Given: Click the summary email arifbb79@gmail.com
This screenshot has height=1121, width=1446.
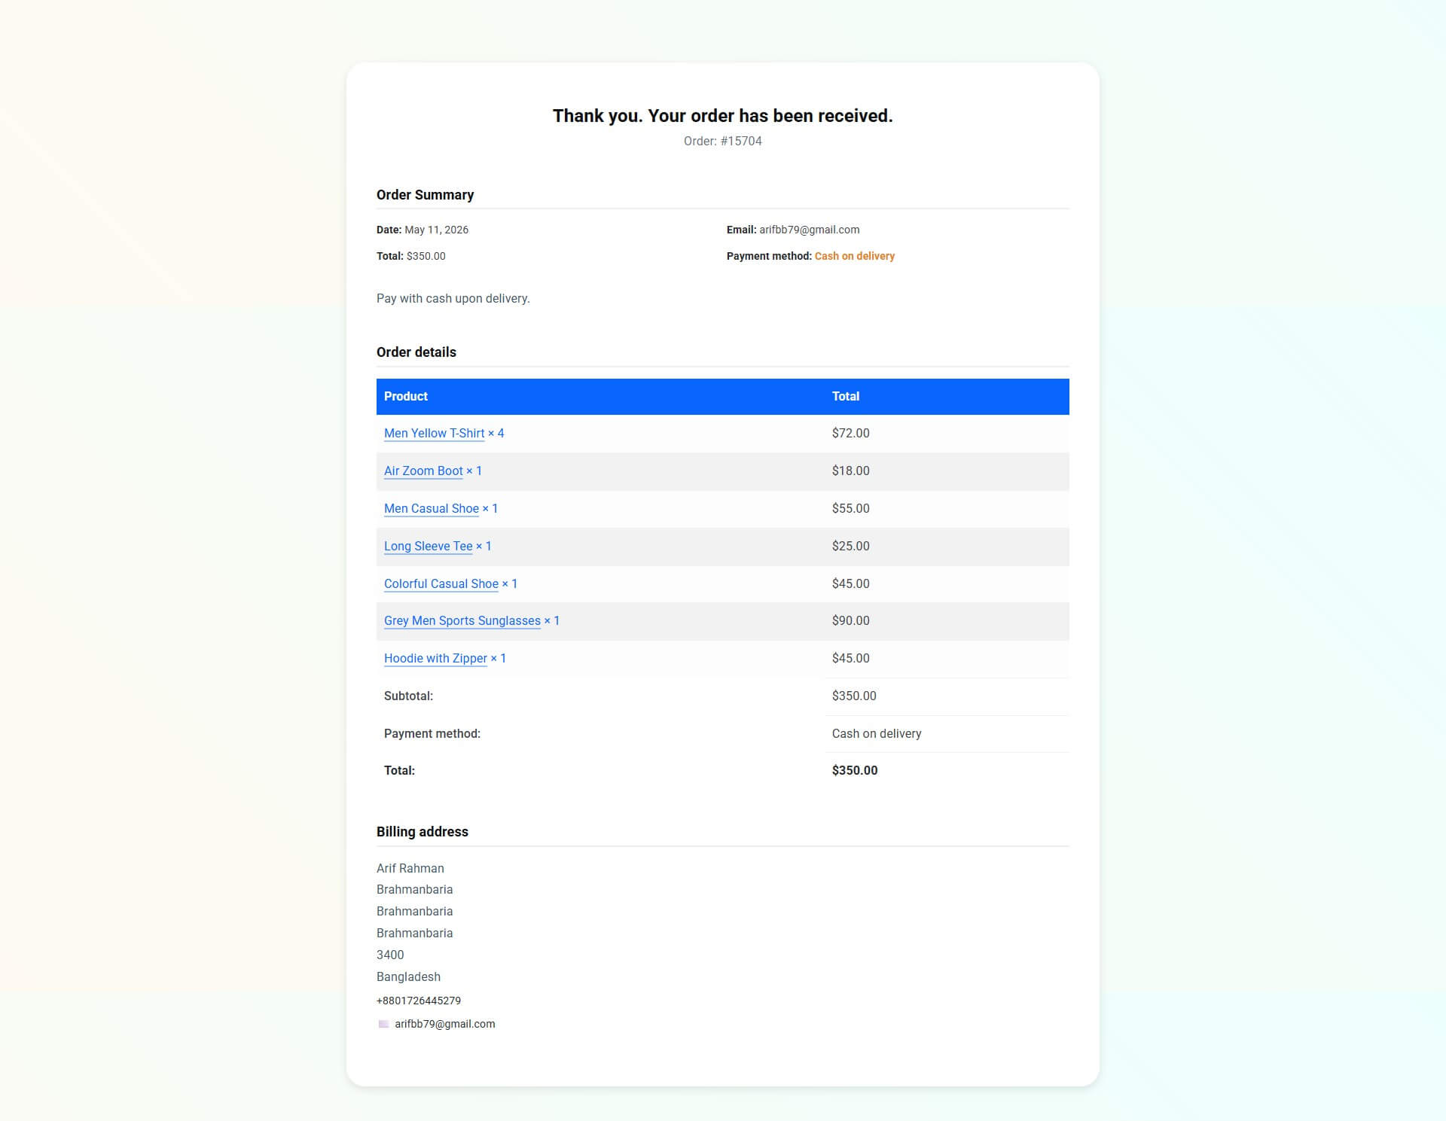Looking at the screenshot, I should coord(809,230).
